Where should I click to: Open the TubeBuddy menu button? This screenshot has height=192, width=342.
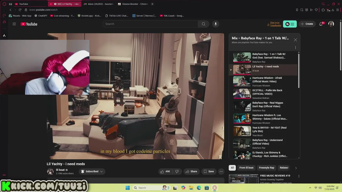tap(290, 24)
